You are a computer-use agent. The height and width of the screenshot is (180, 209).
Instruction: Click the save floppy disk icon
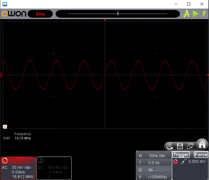point(180,146)
